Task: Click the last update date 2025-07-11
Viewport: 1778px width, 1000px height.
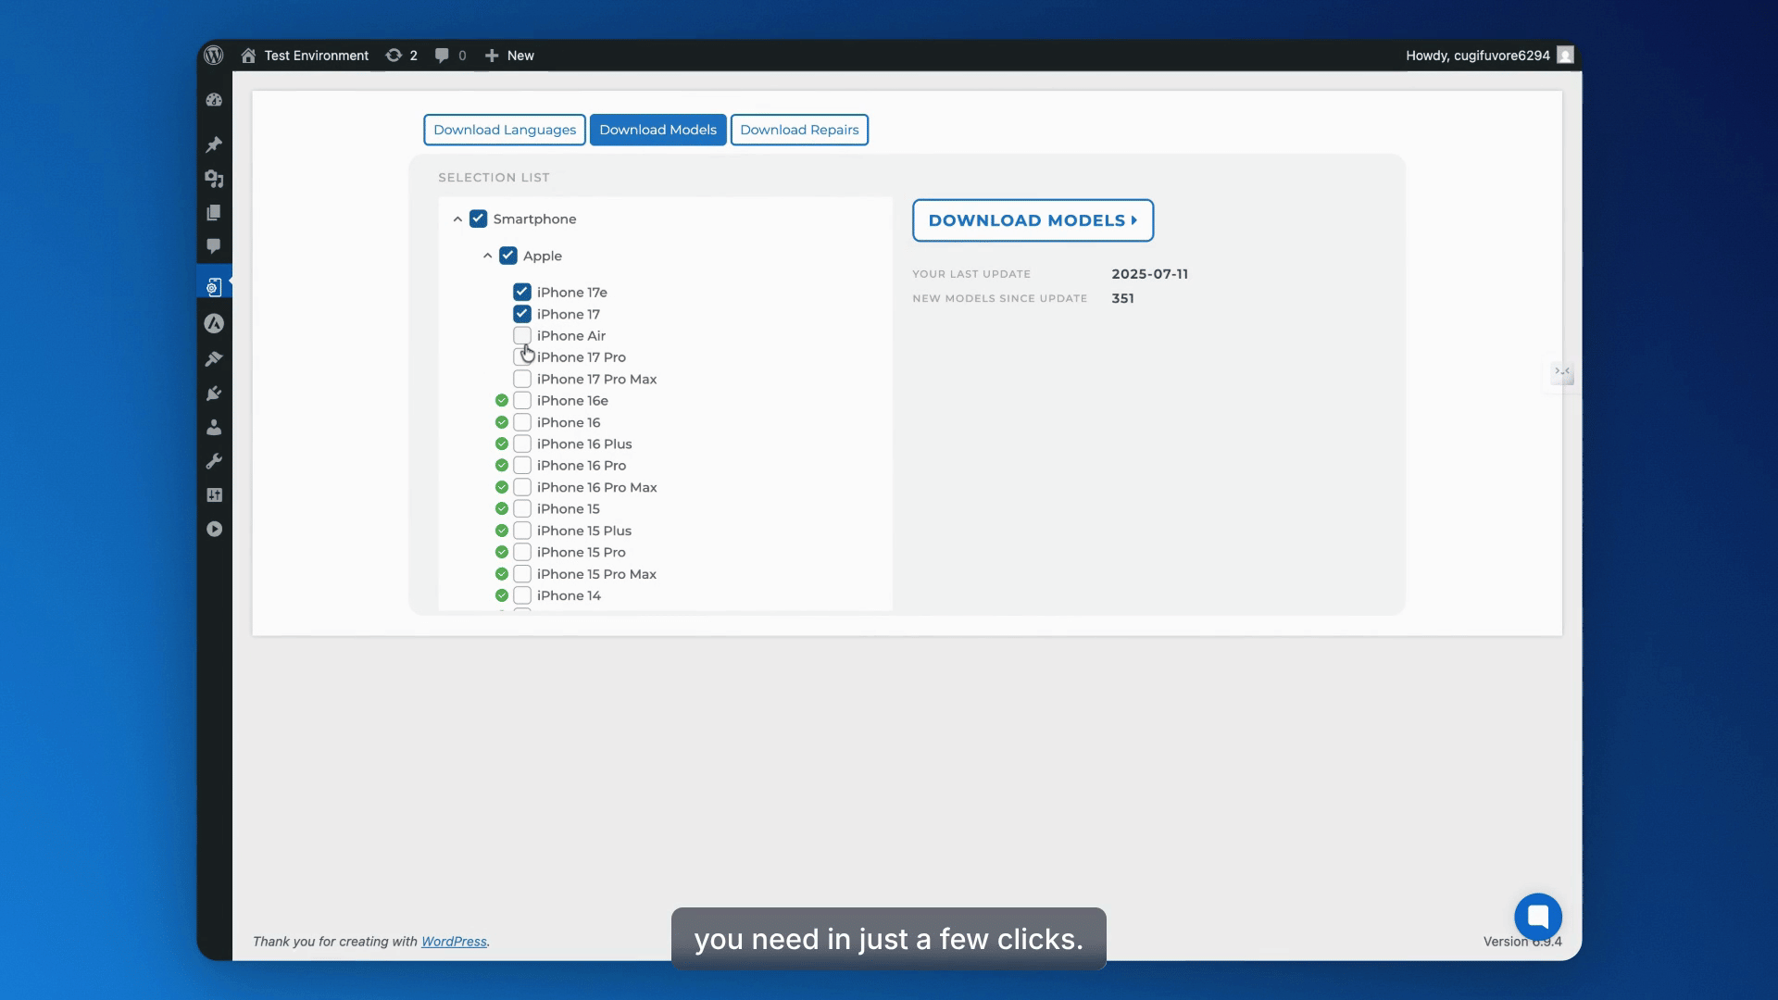Action: pyautogui.click(x=1149, y=274)
